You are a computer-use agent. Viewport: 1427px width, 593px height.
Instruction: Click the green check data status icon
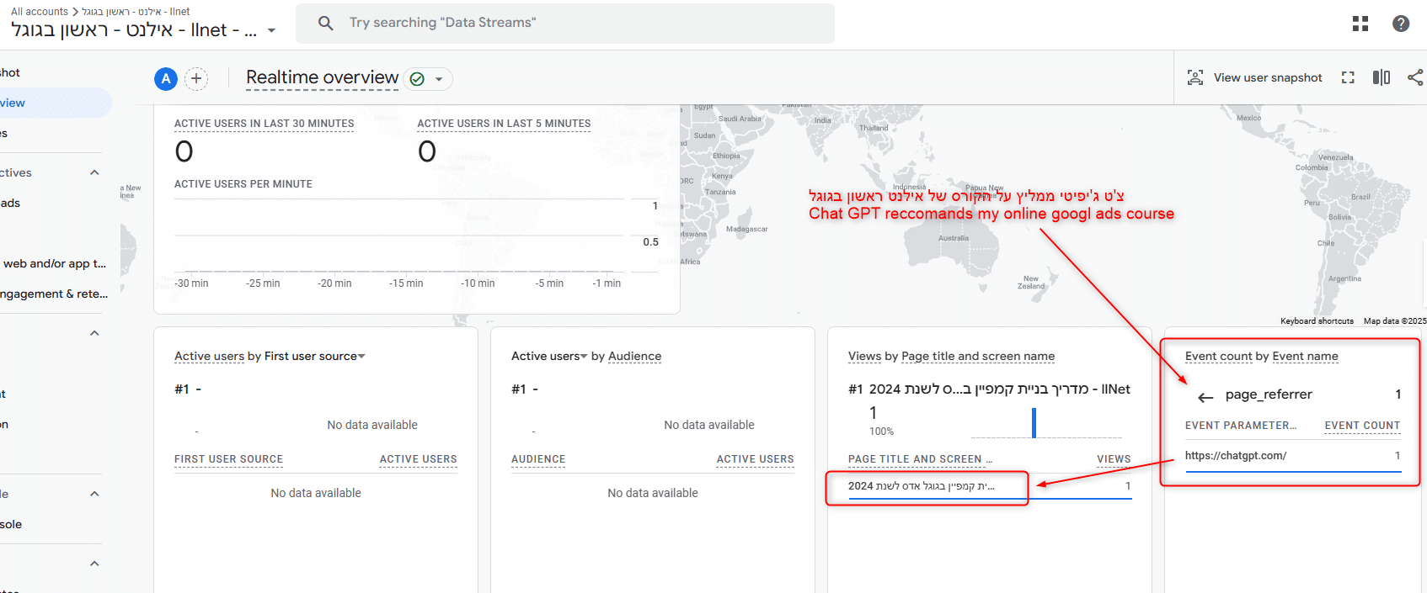tap(417, 79)
